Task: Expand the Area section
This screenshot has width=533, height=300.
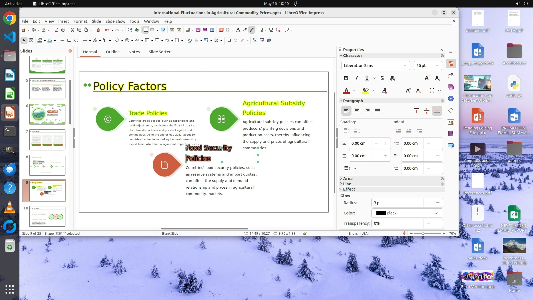Action: tap(348, 179)
